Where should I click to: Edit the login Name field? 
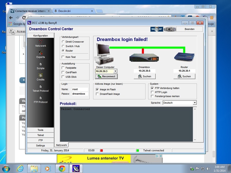pos(80,89)
